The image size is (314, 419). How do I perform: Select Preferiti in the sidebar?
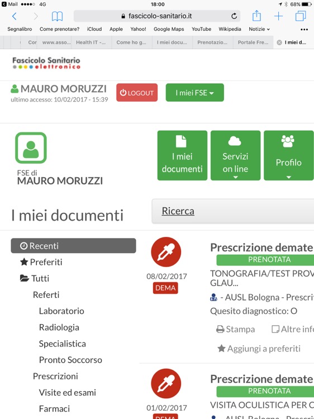[41, 262]
